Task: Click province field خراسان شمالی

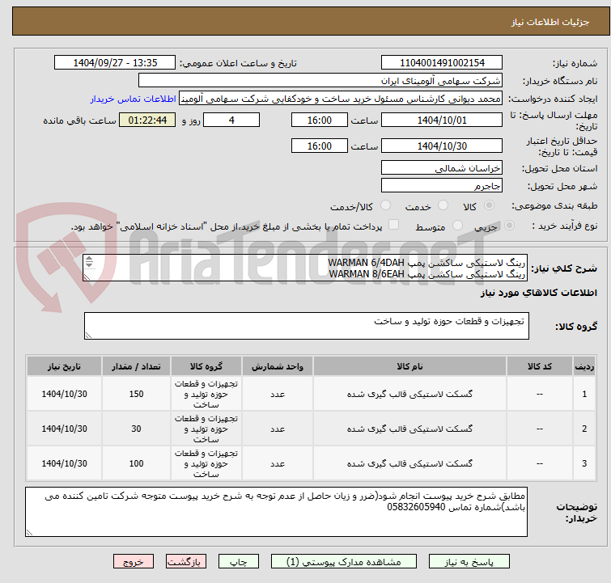Action: 442,168
